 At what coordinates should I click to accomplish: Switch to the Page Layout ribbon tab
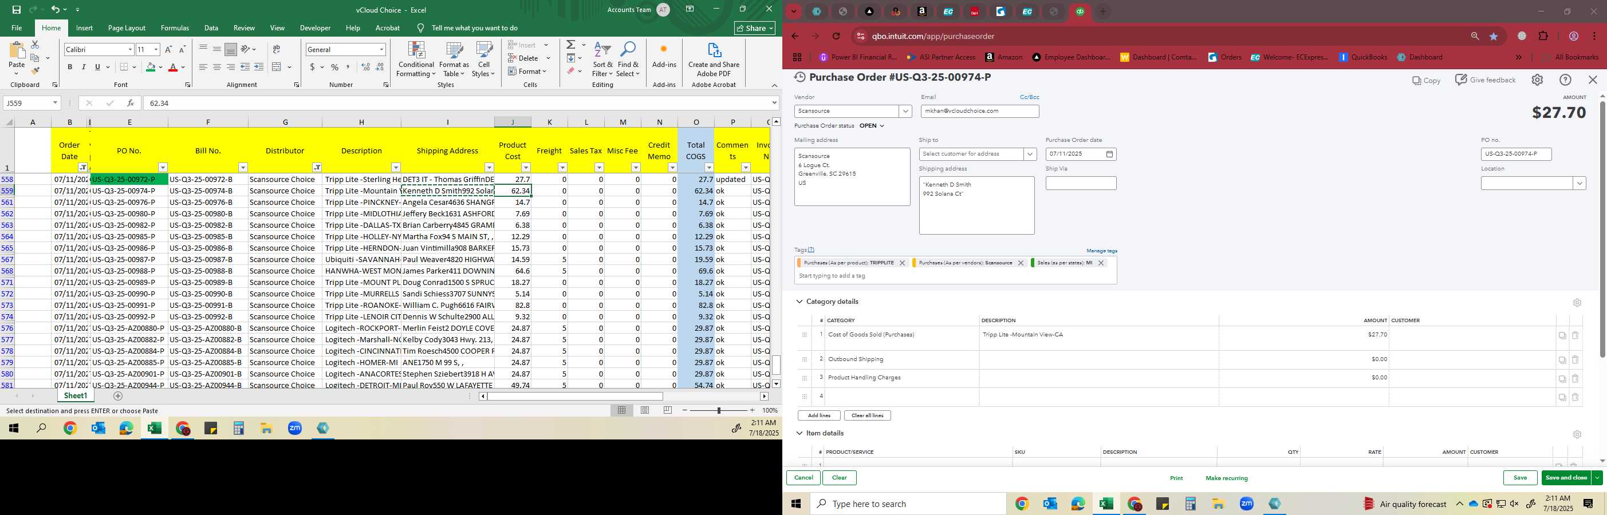pos(127,28)
